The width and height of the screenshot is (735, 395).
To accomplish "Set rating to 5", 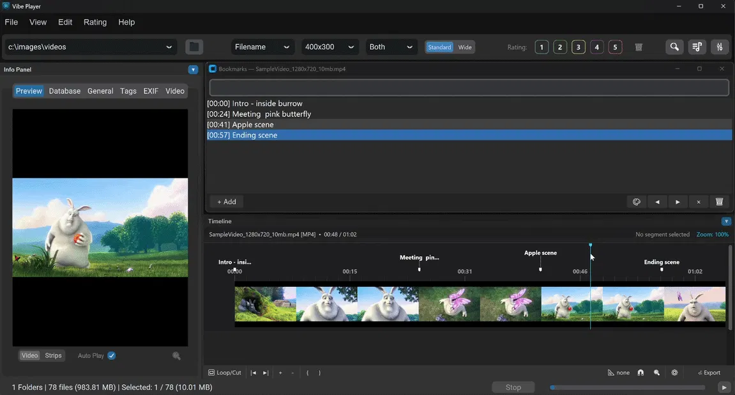I will pyautogui.click(x=615, y=47).
